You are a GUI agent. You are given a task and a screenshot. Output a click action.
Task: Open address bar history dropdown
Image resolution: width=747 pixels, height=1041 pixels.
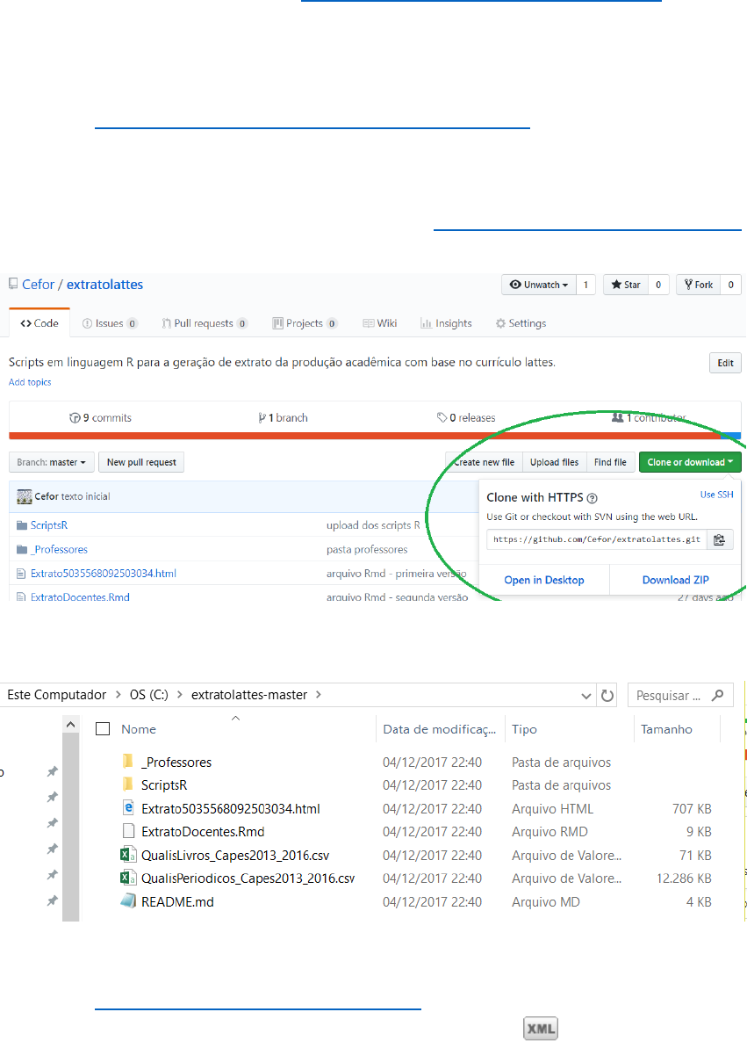[585, 696]
